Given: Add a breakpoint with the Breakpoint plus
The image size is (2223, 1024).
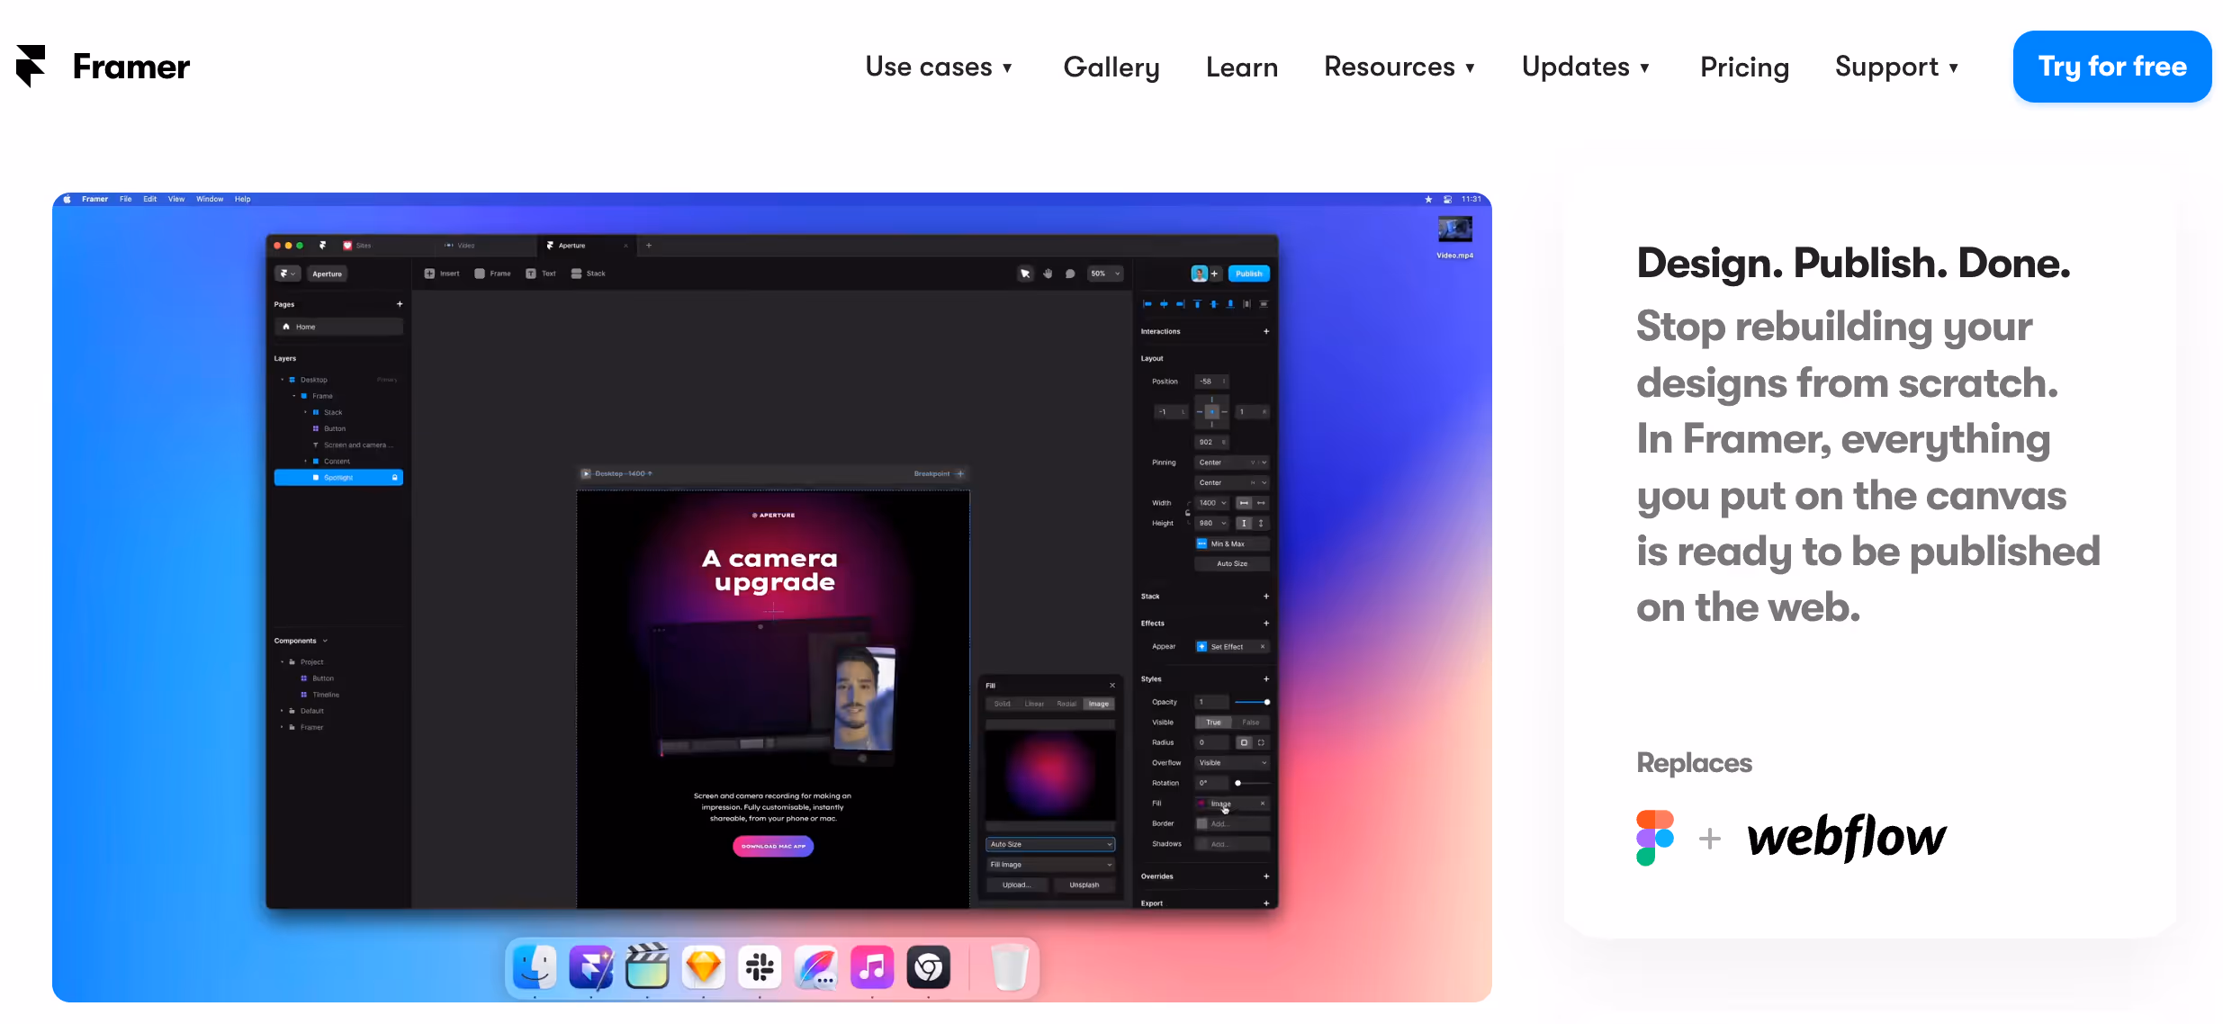Looking at the screenshot, I should coord(959,473).
